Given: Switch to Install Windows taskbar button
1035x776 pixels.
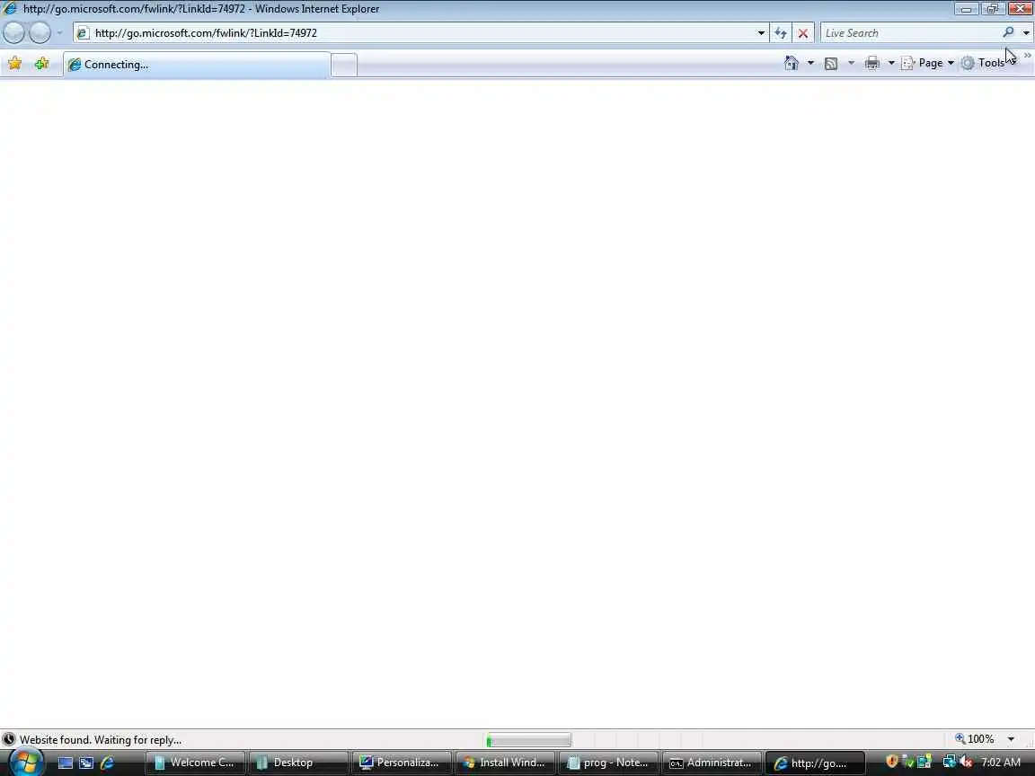Looking at the screenshot, I should point(505,763).
